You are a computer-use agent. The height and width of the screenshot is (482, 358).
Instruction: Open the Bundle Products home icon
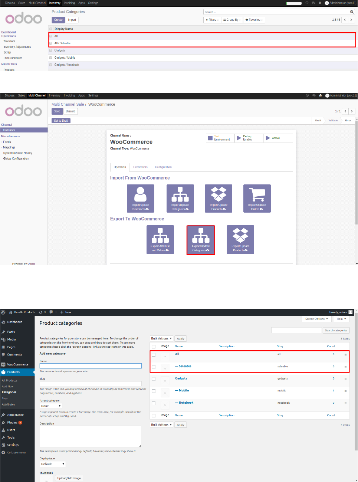pos(11,312)
